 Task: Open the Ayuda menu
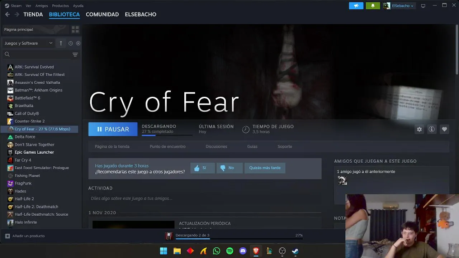(x=78, y=6)
